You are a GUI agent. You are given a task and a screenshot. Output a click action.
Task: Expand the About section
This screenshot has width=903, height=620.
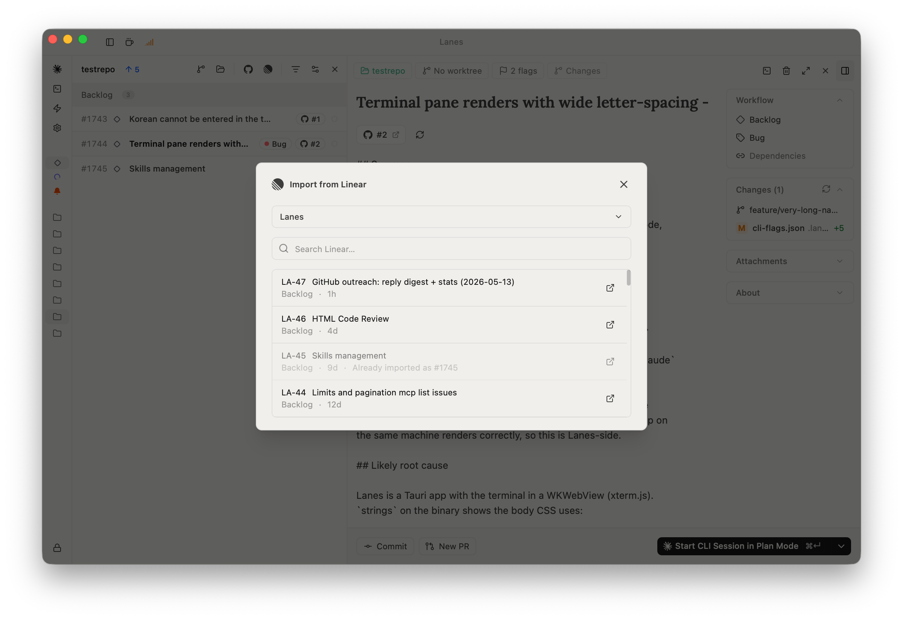[789, 293]
